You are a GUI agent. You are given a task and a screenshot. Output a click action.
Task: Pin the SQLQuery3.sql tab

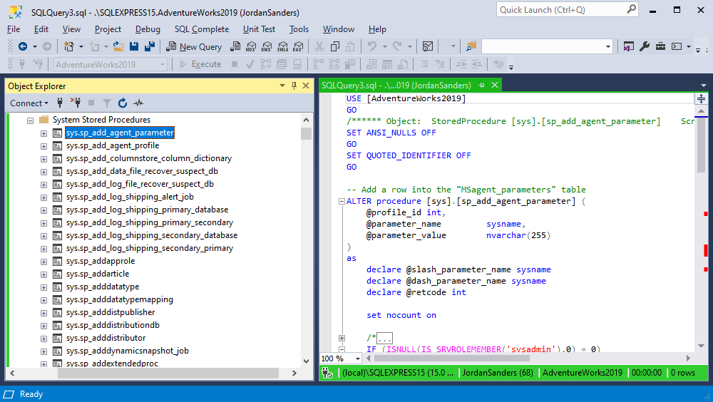481,85
